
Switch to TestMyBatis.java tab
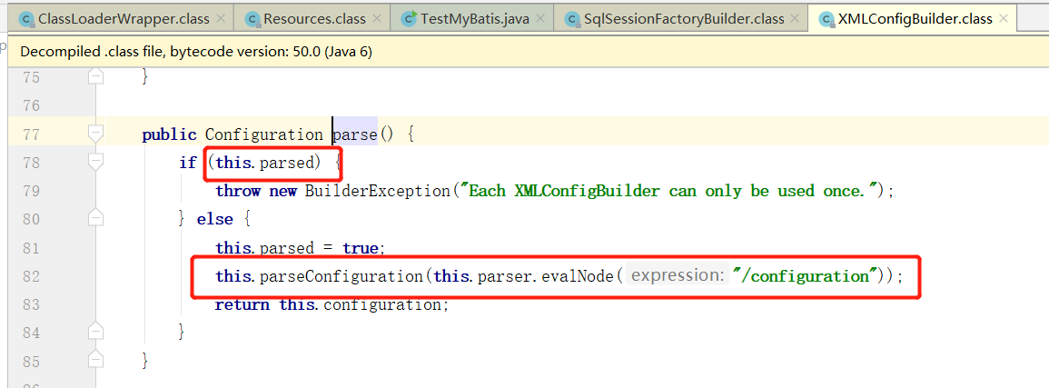pyautogui.click(x=473, y=19)
